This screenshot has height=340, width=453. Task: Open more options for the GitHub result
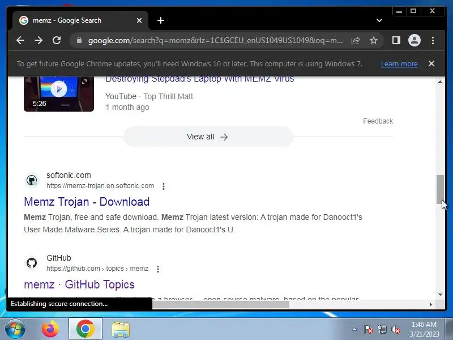pyautogui.click(x=158, y=269)
